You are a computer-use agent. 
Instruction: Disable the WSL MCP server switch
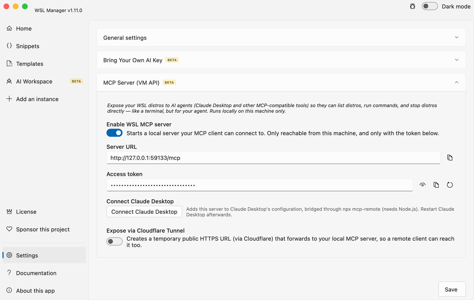(114, 133)
